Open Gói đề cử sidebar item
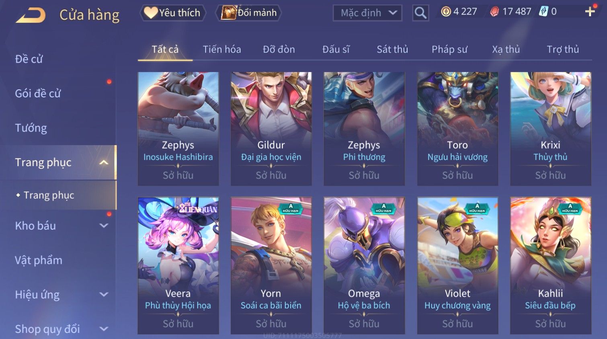 [38, 93]
